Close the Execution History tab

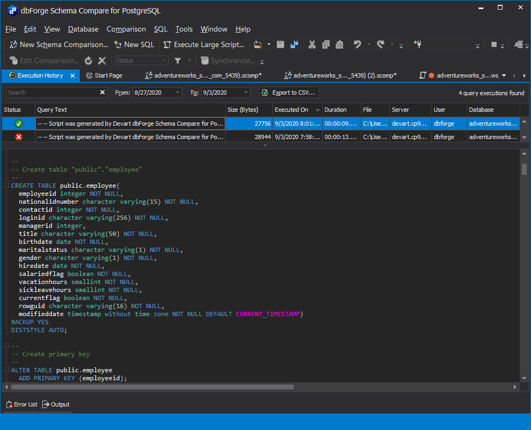pyautogui.click(x=72, y=76)
